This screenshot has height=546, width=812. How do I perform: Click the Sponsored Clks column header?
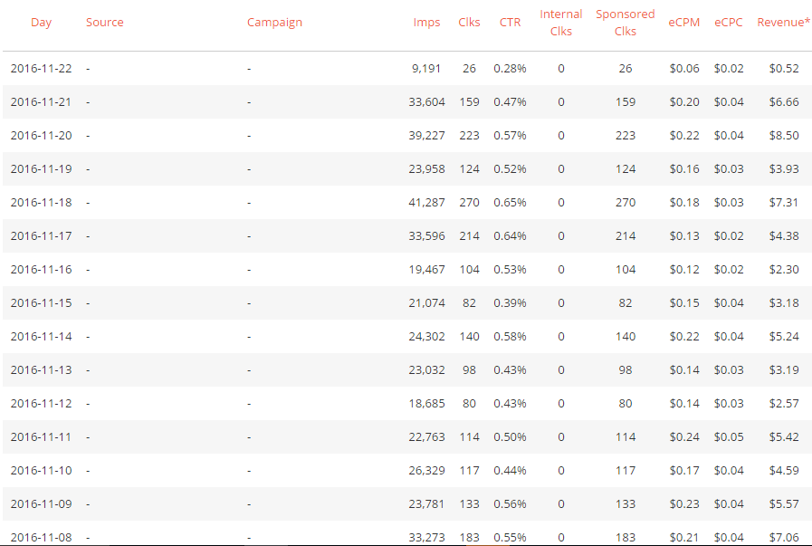[x=625, y=23]
